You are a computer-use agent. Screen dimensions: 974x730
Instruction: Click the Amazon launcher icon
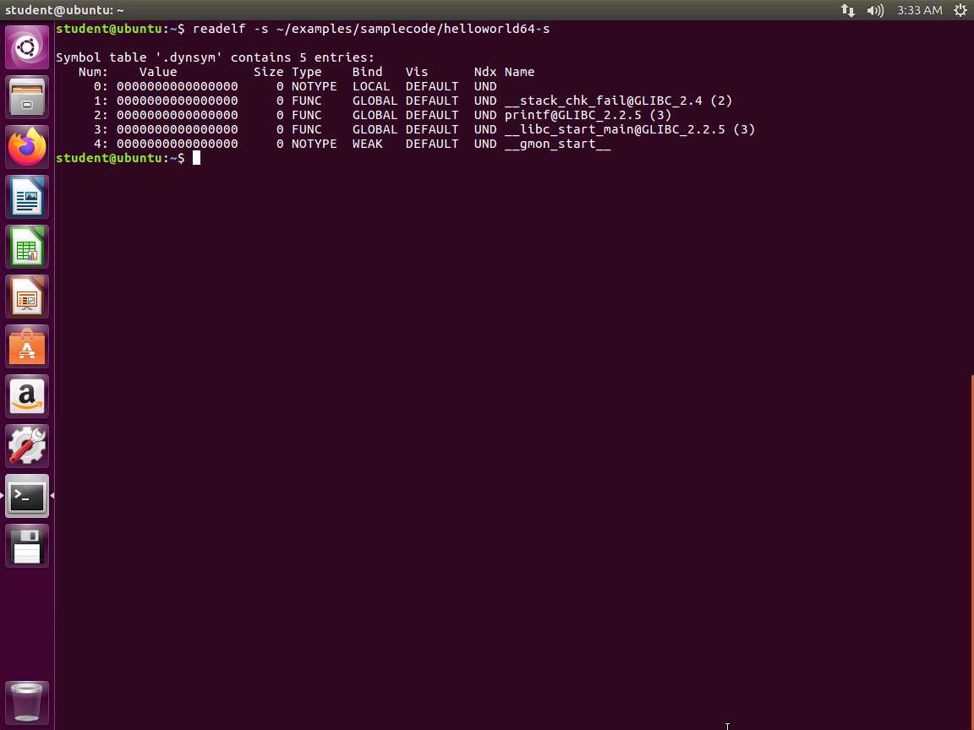point(27,396)
